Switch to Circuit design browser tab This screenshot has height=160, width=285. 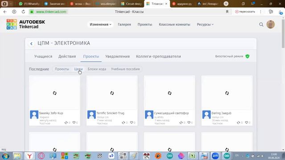[x=131, y=4]
